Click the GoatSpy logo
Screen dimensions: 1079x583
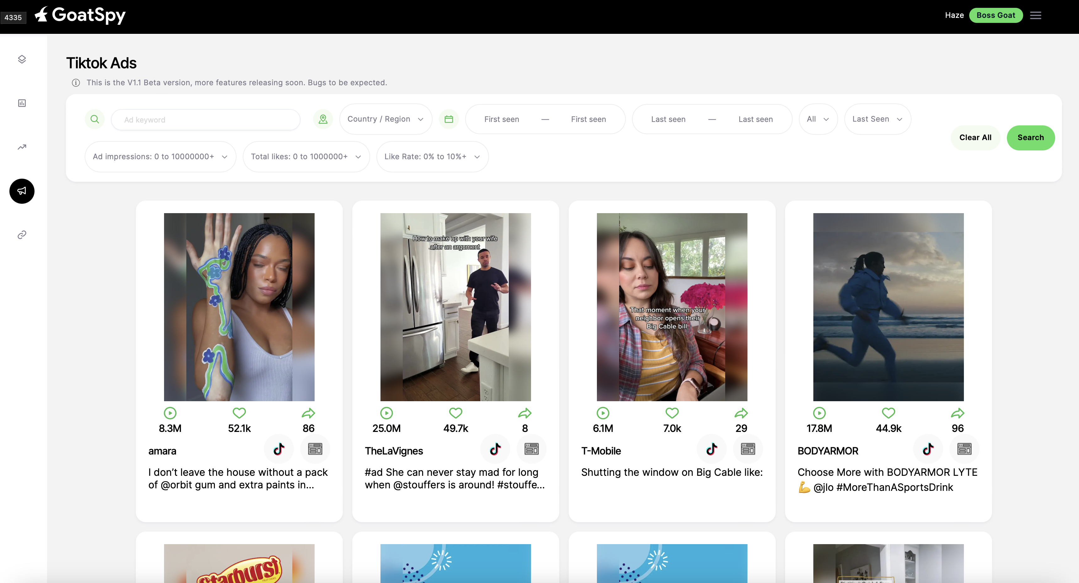(80, 15)
